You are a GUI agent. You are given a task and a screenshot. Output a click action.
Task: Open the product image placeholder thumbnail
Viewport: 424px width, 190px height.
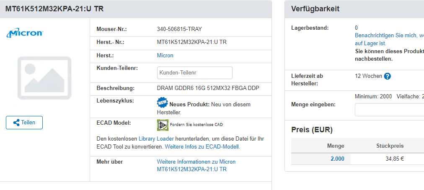tap(44, 78)
